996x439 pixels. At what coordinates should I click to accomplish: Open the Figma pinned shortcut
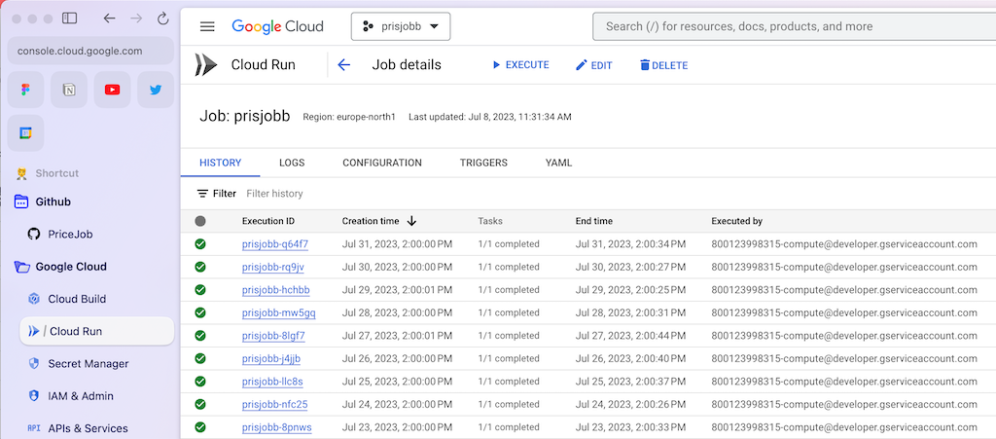[25, 90]
